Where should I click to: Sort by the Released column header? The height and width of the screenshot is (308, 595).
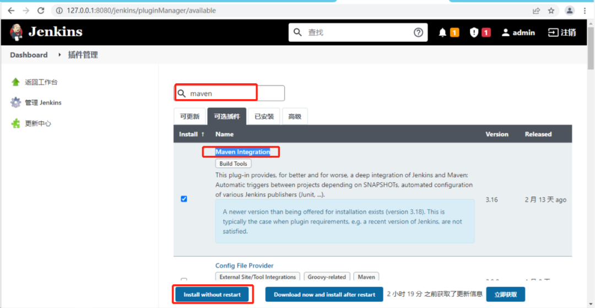pyautogui.click(x=538, y=134)
